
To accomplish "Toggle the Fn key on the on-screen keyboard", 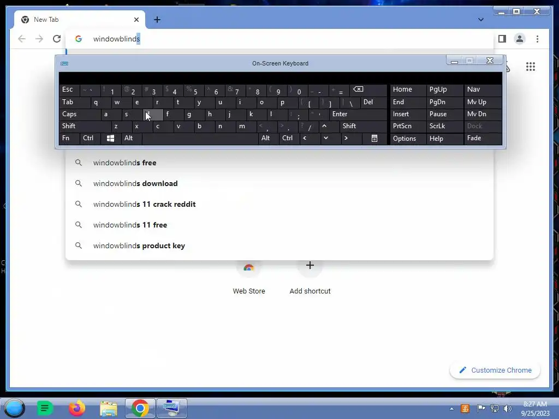I will coord(69,138).
